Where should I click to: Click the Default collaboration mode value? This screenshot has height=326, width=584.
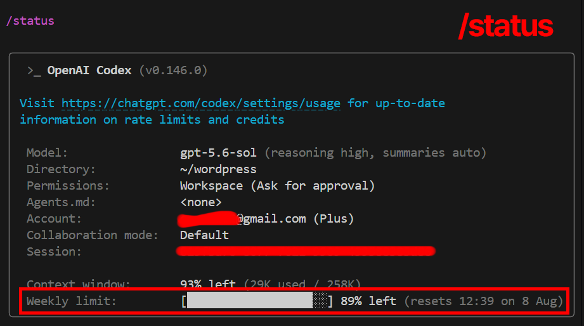coord(204,235)
